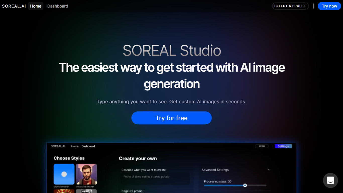Collapse Advanced Settings using the chevron
The height and width of the screenshot is (193, 343).
(x=269, y=170)
